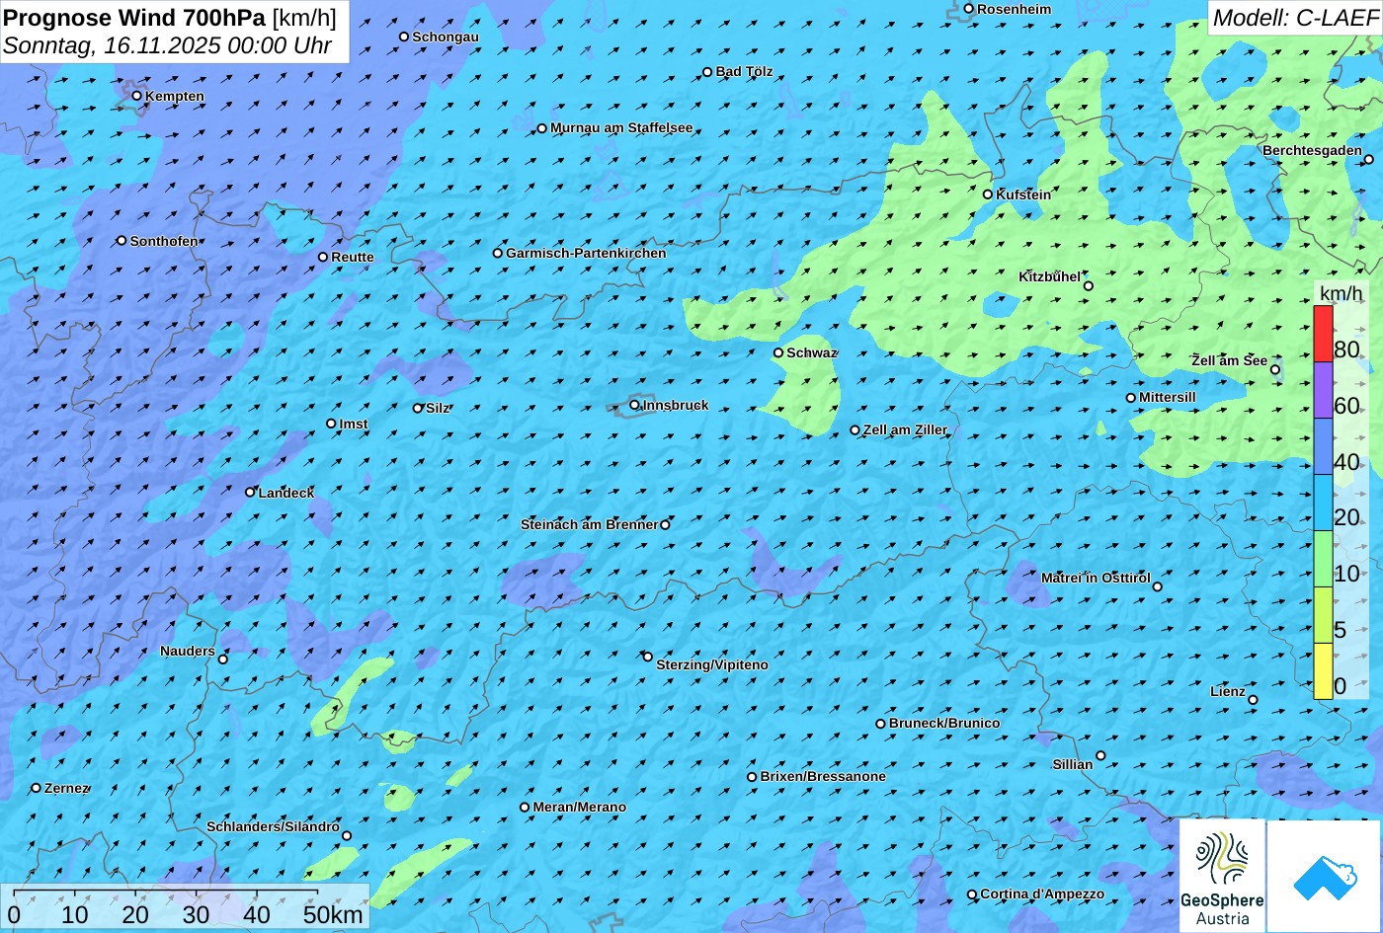Select the 'Zell am Ziller' label
Image resolution: width=1383 pixels, height=933 pixels.
(x=905, y=429)
